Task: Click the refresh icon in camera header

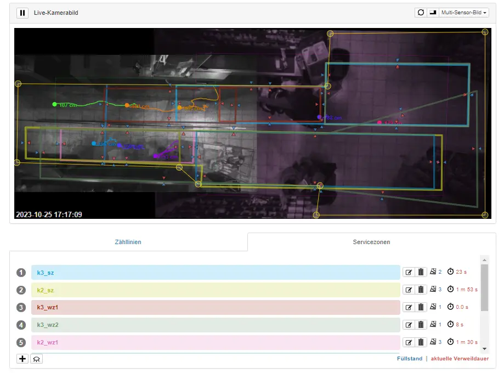Action: (421, 13)
